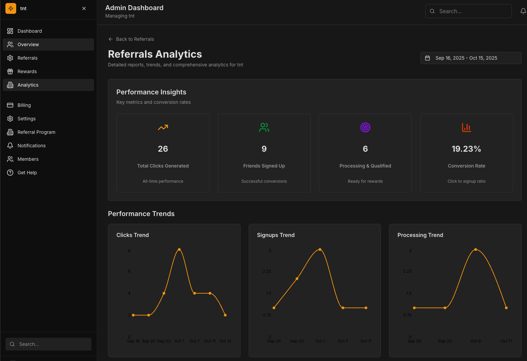Click the top-right notification bell icon
The height and width of the screenshot is (361, 527).
(x=523, y=11)
